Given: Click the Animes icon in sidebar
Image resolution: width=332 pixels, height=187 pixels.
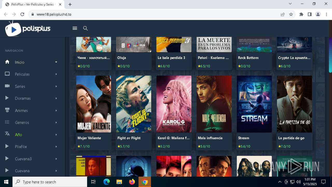Looking at the screenshot, I should coord(7,110).
